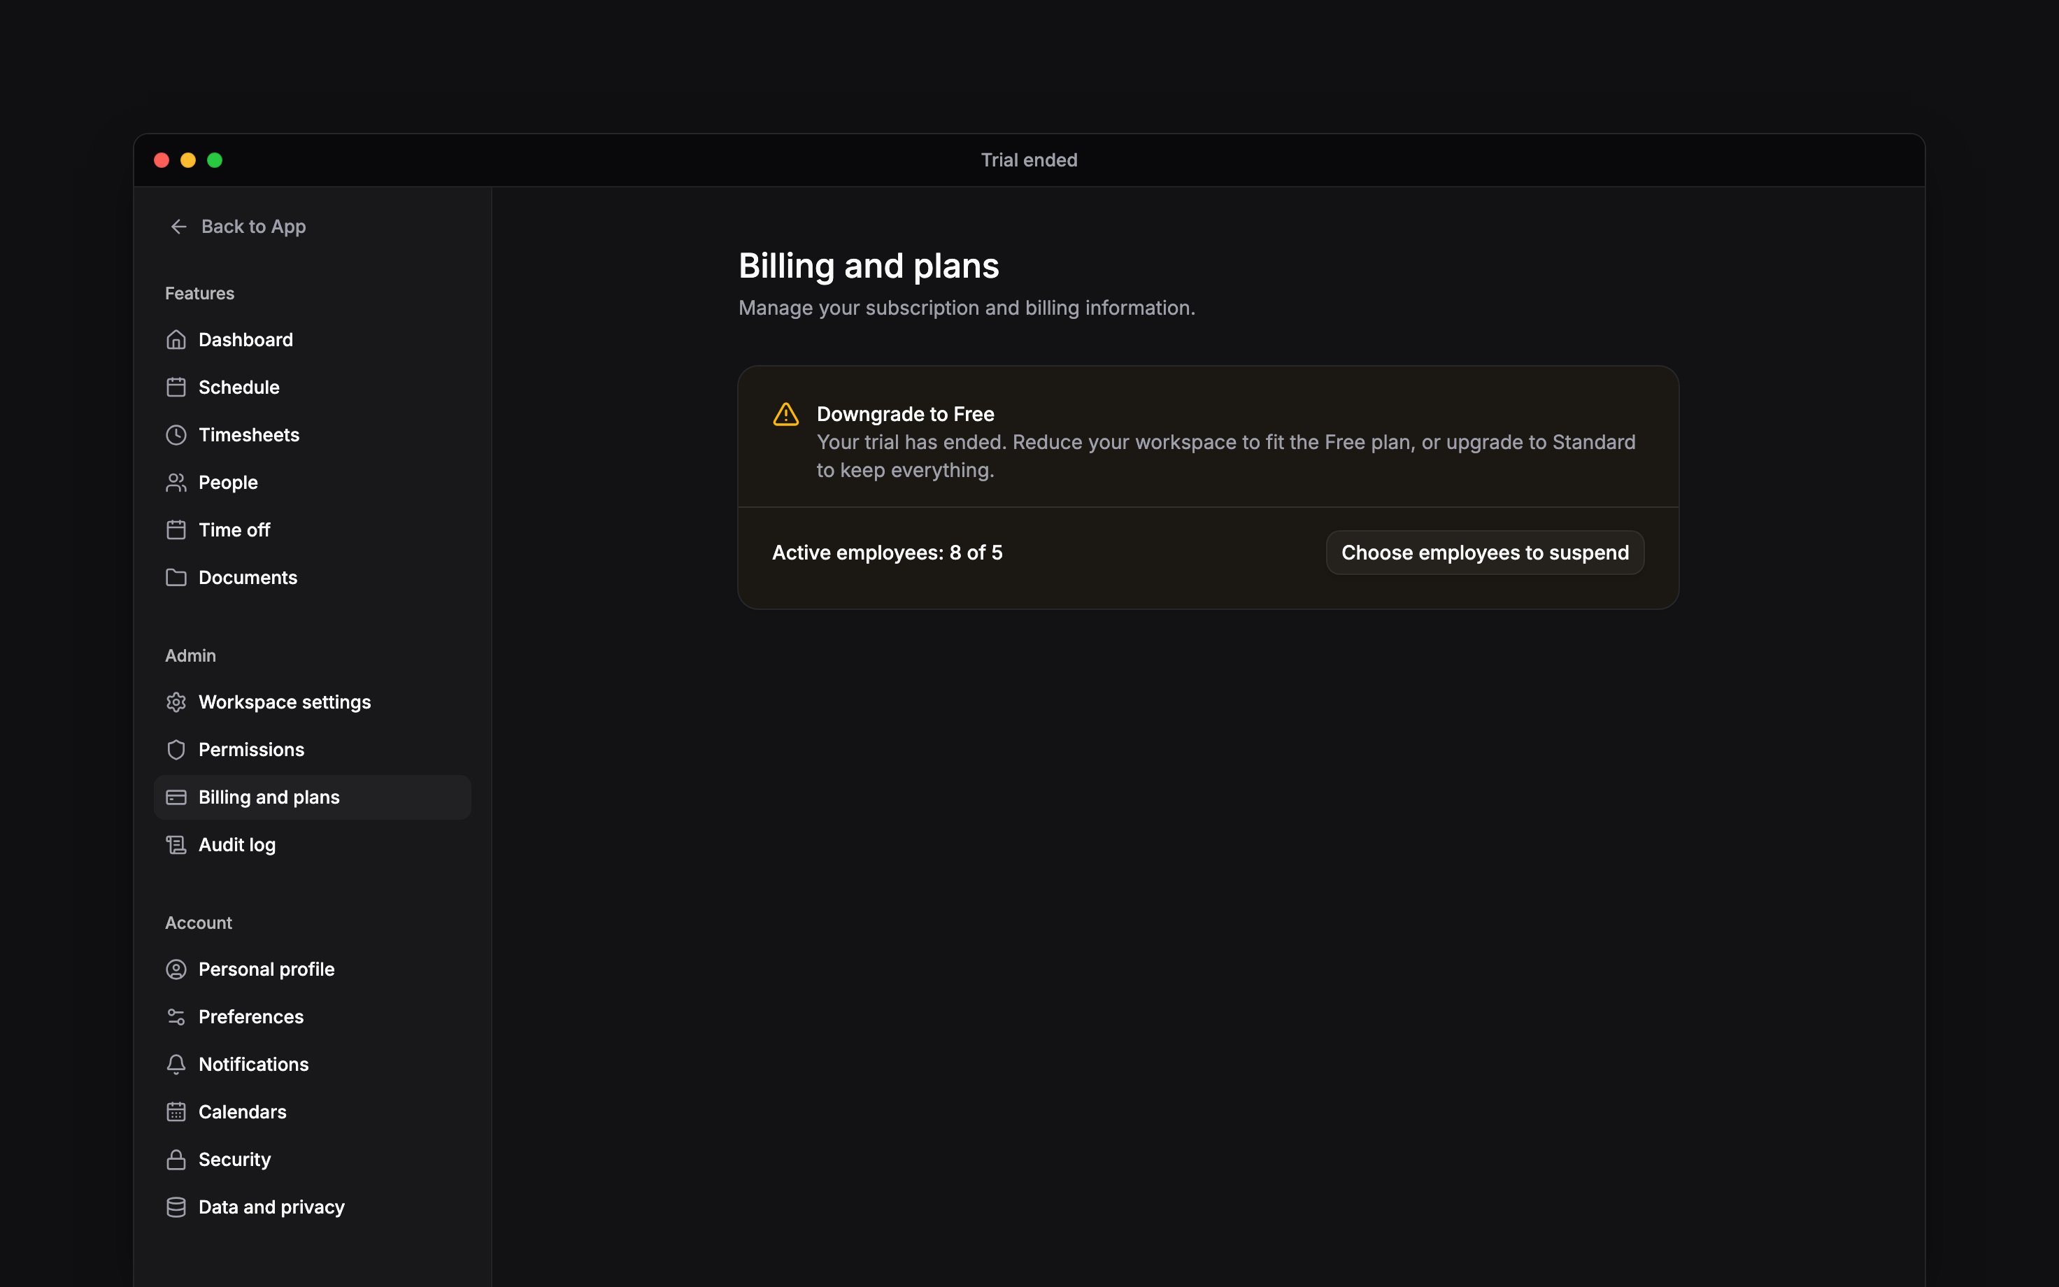Select the Timesheets clock icon
Image resolution: width=2059 pixels, height=1287 pixels.
[176, 435]
